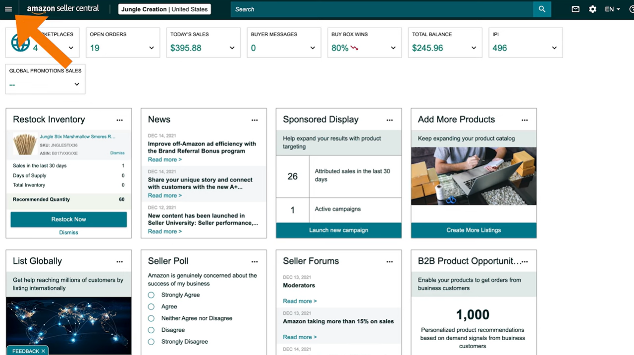This screenshot has height=355, width=634.
Task: Expand the Today's Sales summary dropdown
Action: coord(232,48)
